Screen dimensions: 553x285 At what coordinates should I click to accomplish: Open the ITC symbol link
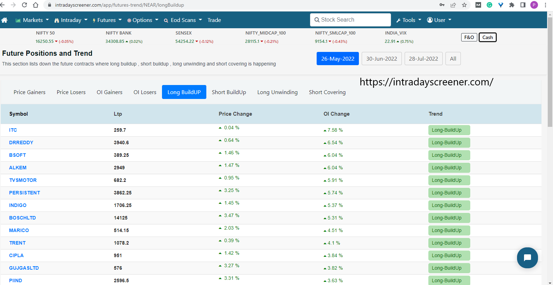pyautogui.click(x=13, y=130)
